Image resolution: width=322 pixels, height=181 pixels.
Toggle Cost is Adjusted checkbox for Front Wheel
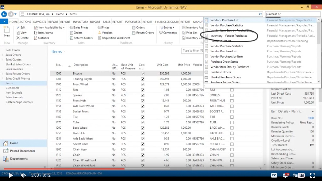143,84
